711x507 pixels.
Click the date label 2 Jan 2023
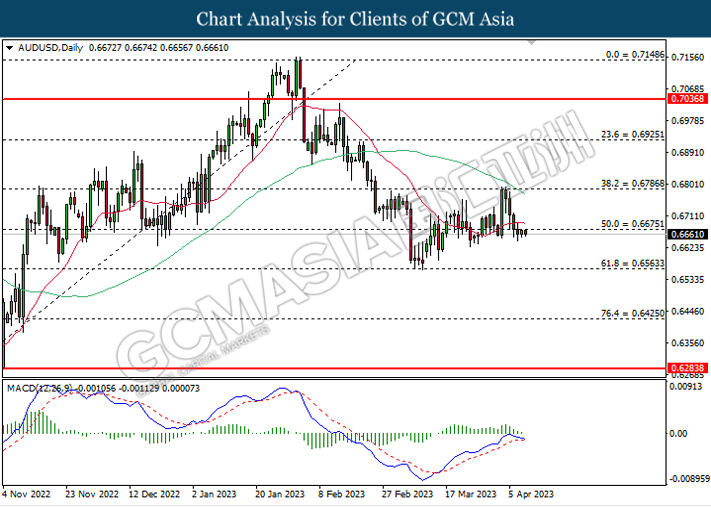coord(214,494)
